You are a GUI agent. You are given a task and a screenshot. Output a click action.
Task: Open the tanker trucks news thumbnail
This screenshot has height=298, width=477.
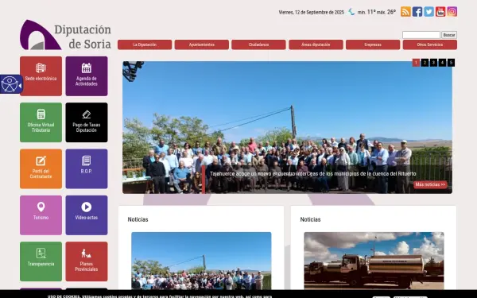click(x=374, y=261)
